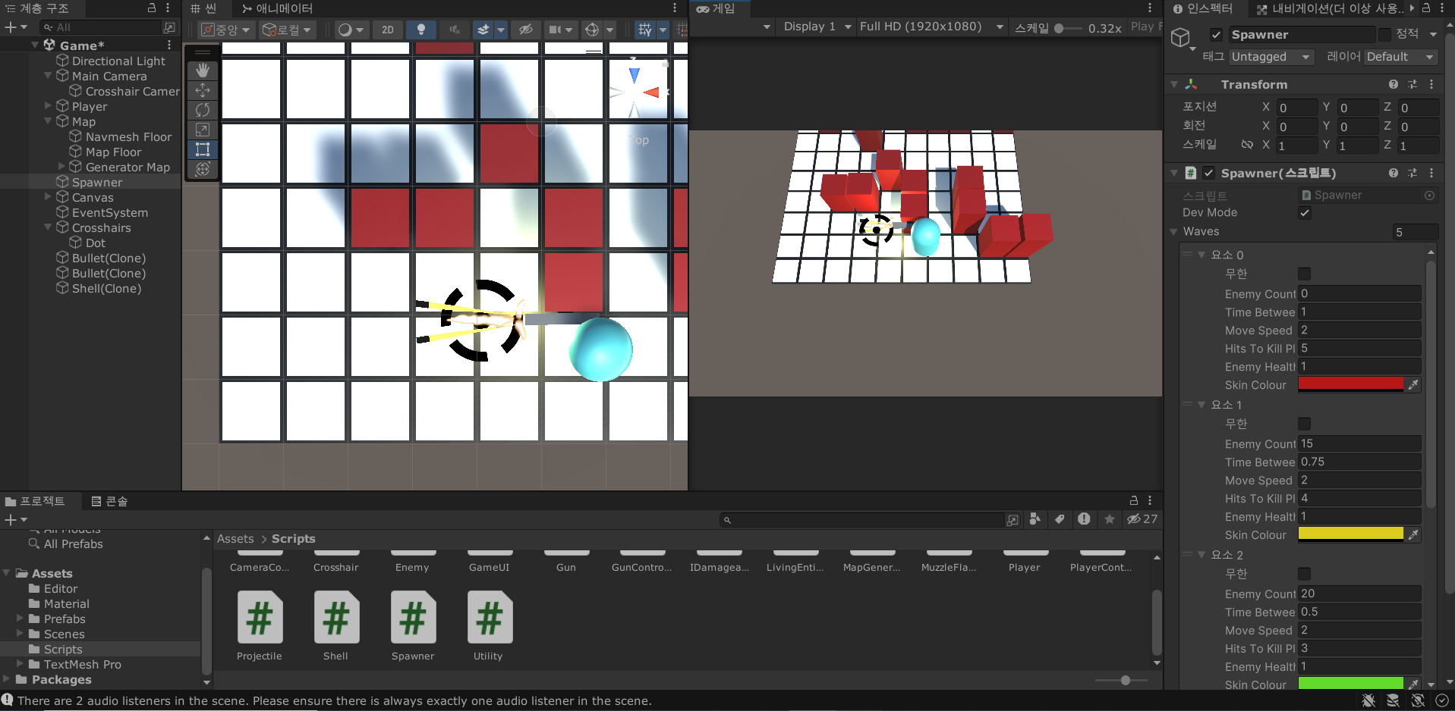Open red Skin Colour swatch of 요소 0
The height and width of the screenshot is (711, 1455).
pos(1351,385)
